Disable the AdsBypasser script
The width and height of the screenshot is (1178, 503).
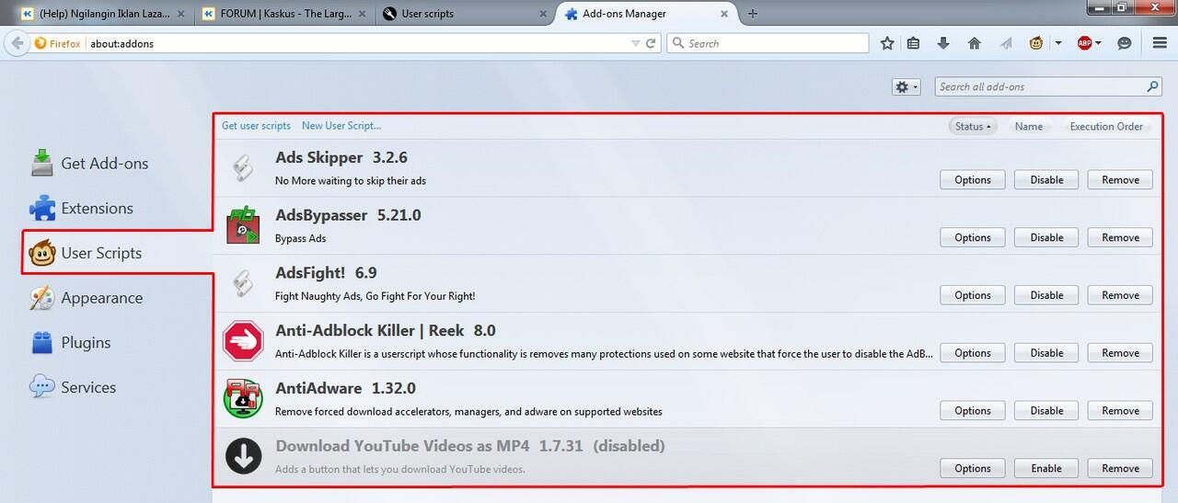click(1046, 237)
